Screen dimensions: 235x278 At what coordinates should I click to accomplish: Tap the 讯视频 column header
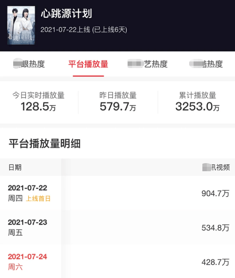click(216, 168)
